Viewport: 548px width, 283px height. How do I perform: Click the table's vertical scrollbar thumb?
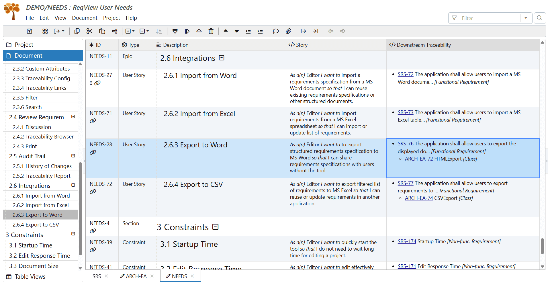[542, 246]
